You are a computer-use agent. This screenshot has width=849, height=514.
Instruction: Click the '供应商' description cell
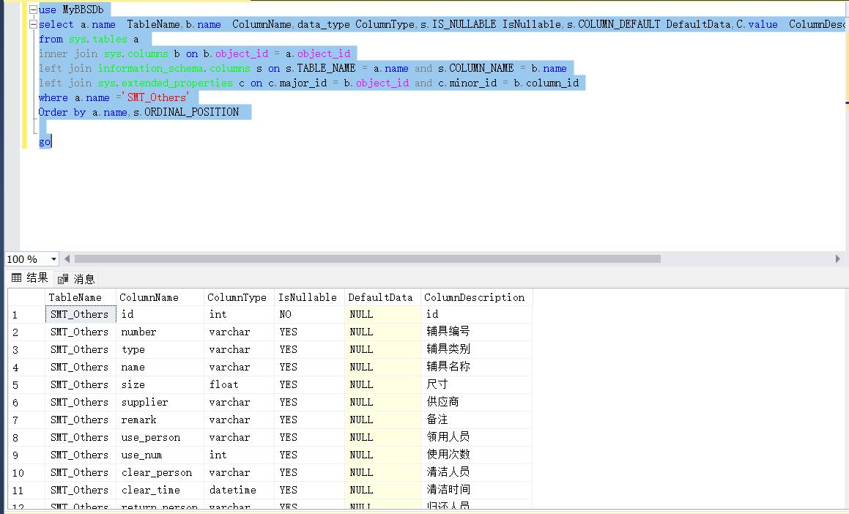pos(476,402)
